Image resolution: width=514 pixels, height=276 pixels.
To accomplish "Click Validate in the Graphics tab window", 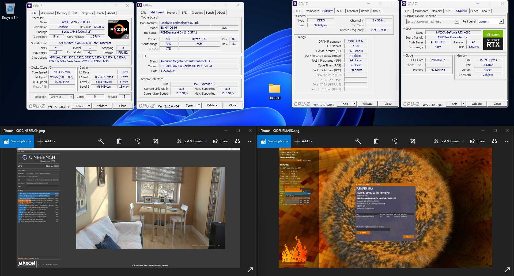I will [x=477, y=104].
